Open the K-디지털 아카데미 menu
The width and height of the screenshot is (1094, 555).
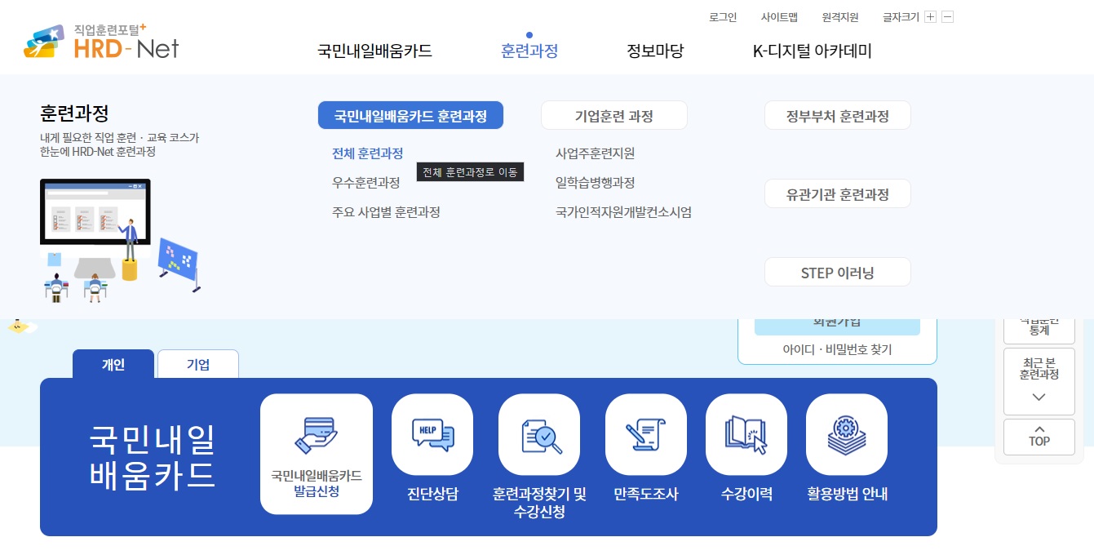tap(812, 51)
